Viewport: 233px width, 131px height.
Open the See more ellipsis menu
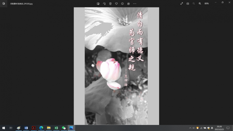click(135, 4)
